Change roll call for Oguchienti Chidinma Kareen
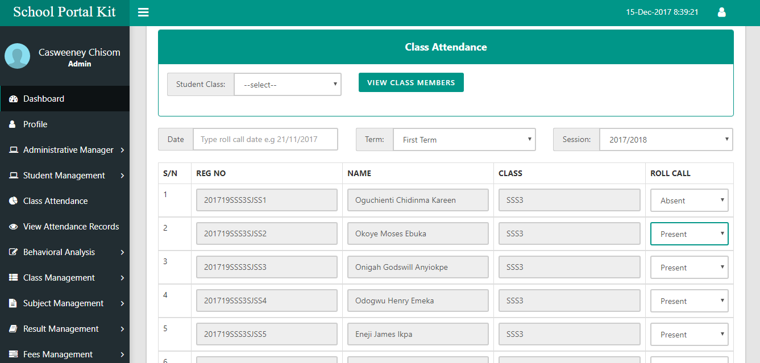Image resolution: width=760 pixels, height=363 pixels. (x=689, y=201)
